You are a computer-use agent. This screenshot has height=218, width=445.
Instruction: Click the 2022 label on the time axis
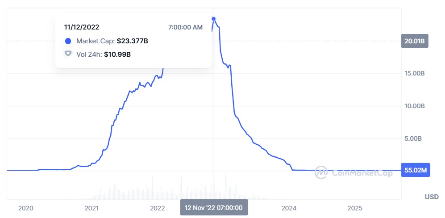pos(157,208)
